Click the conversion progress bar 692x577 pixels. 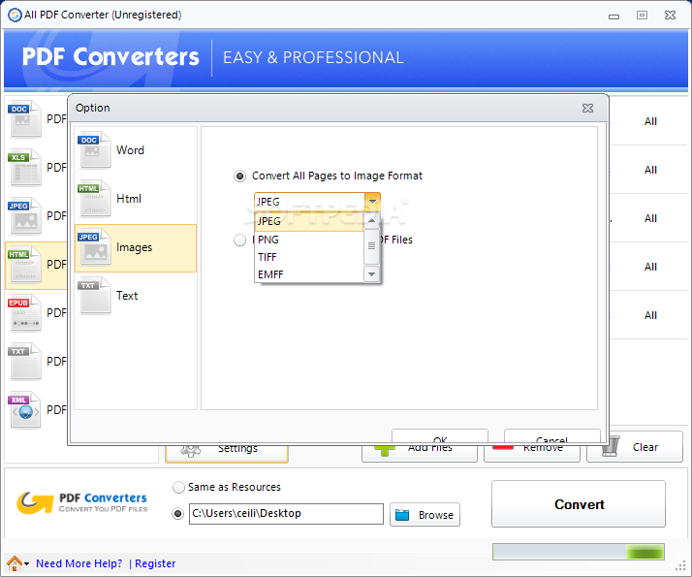coord(579,552)
